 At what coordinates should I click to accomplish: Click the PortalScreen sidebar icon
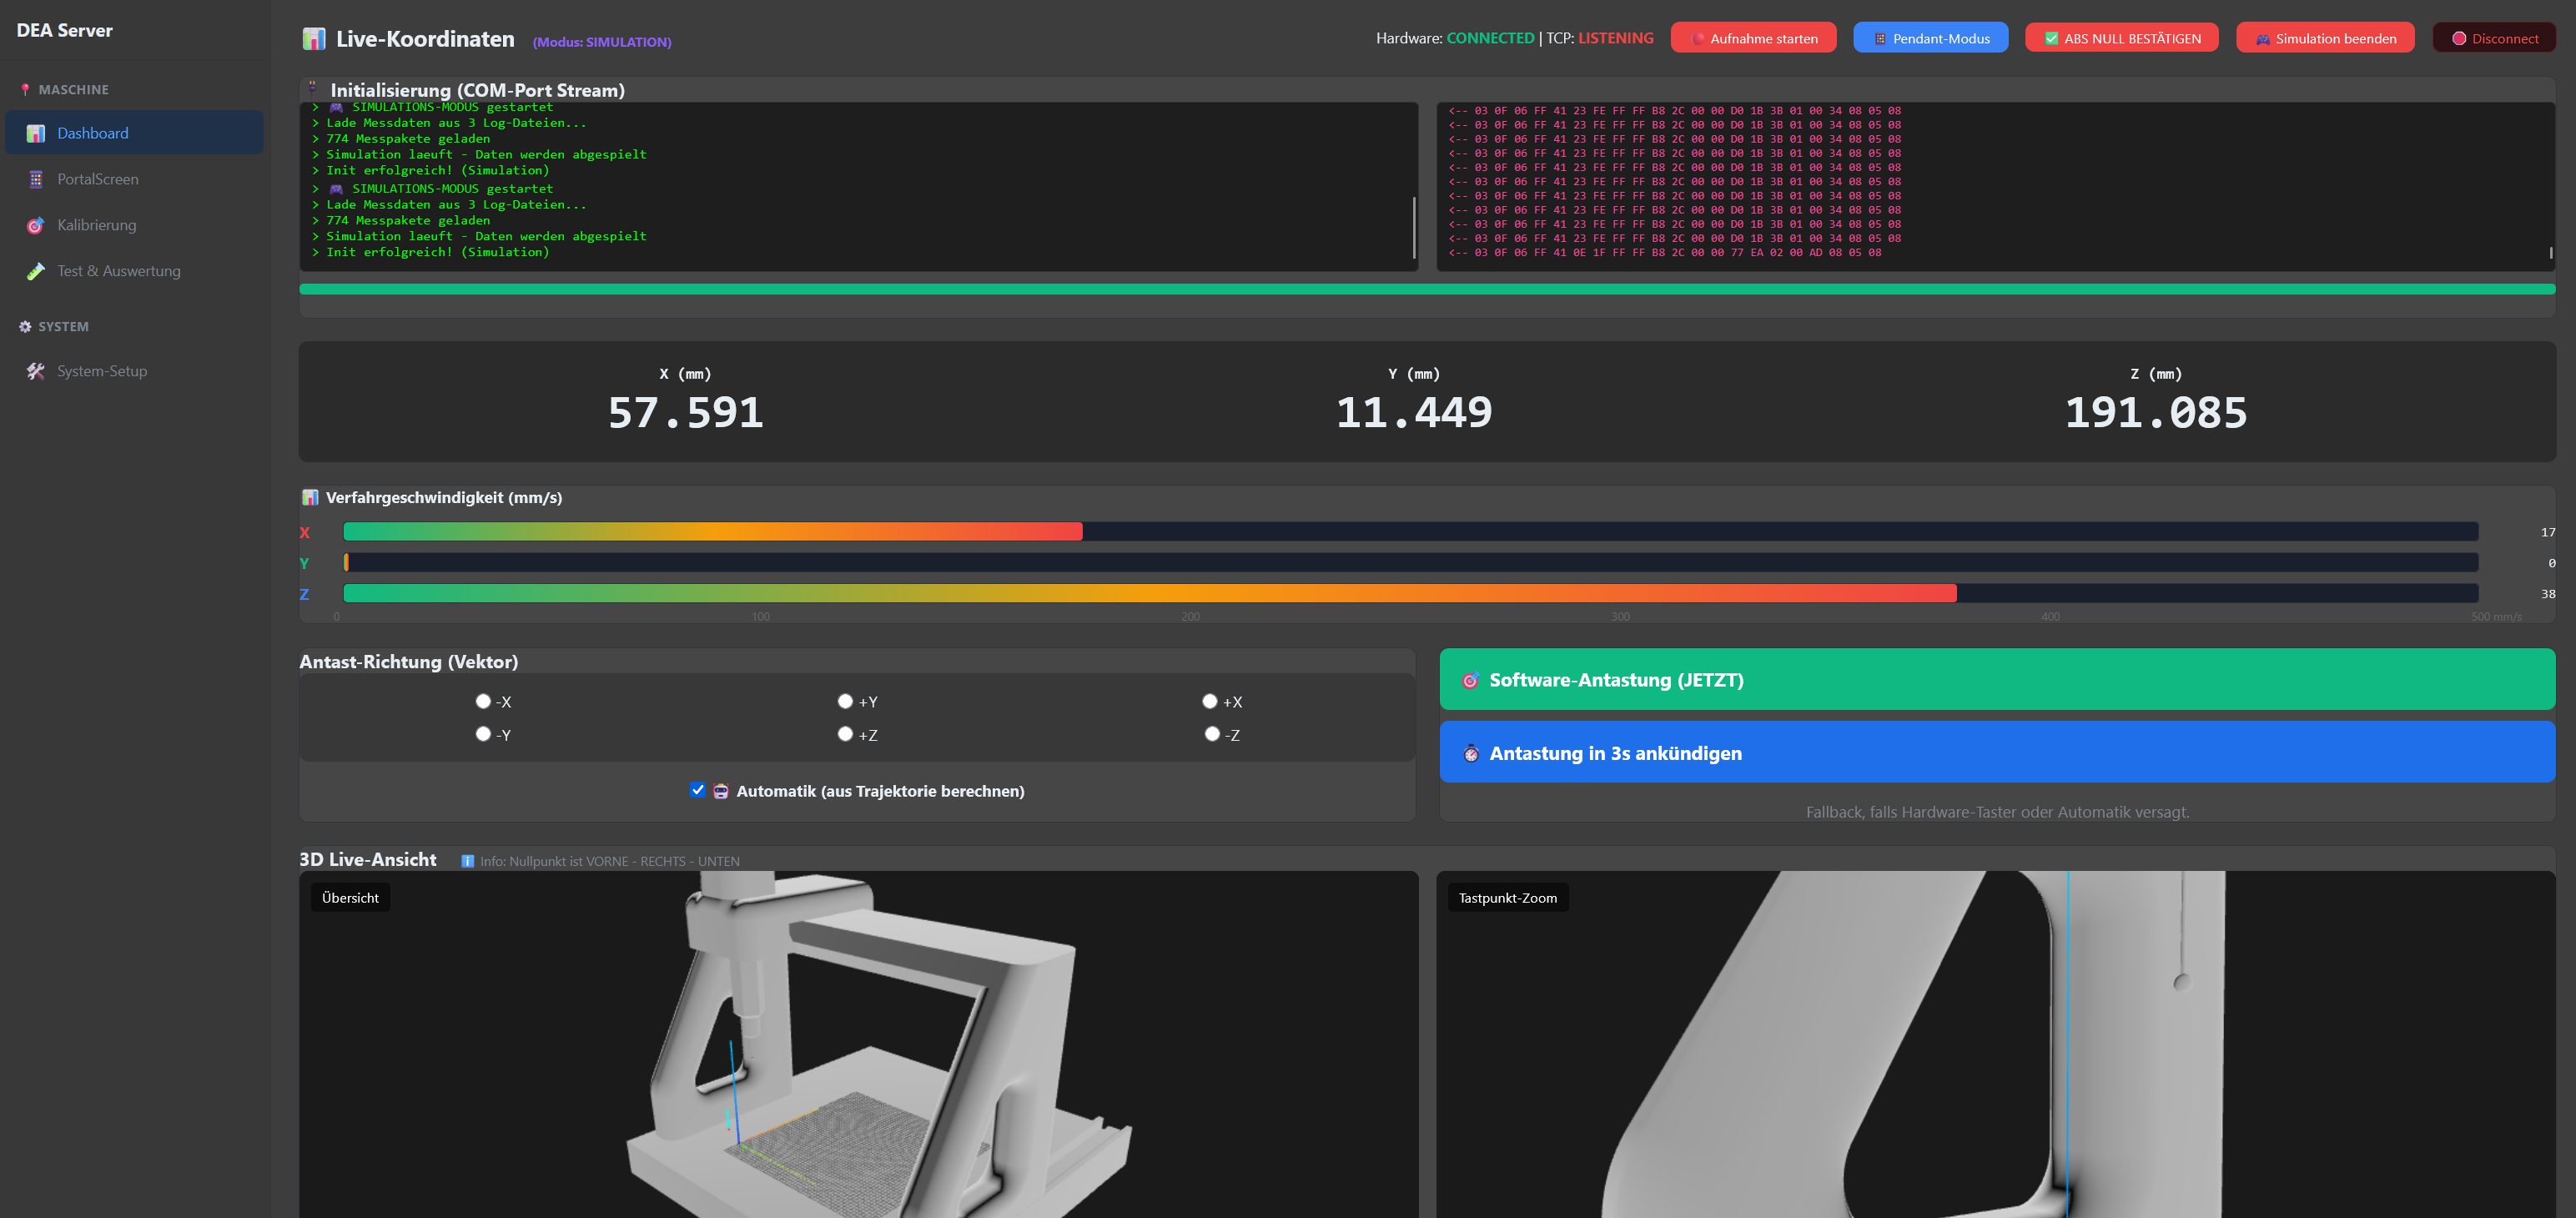[x=36, y=179]
